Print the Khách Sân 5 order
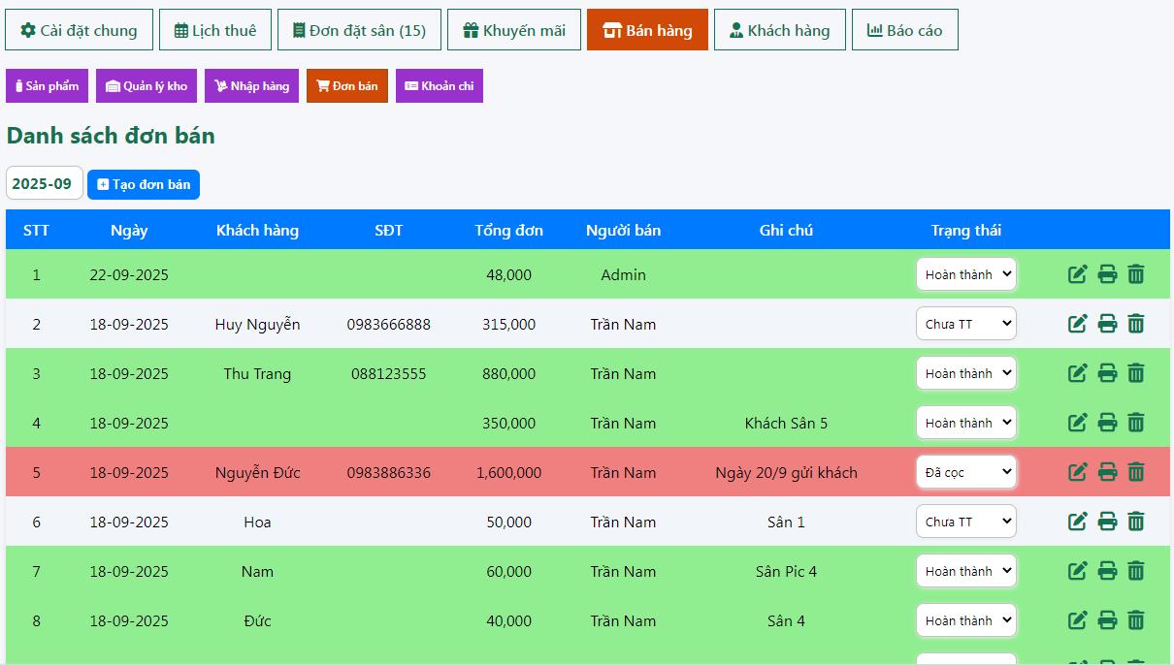The width and height of the screenshot is (1174, 665). pyautogui.click(x=1107, y=423)
